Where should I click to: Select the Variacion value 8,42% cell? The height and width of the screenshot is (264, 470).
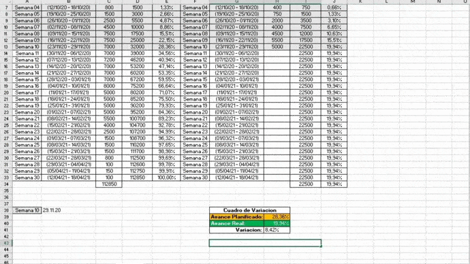click(277, 230)
